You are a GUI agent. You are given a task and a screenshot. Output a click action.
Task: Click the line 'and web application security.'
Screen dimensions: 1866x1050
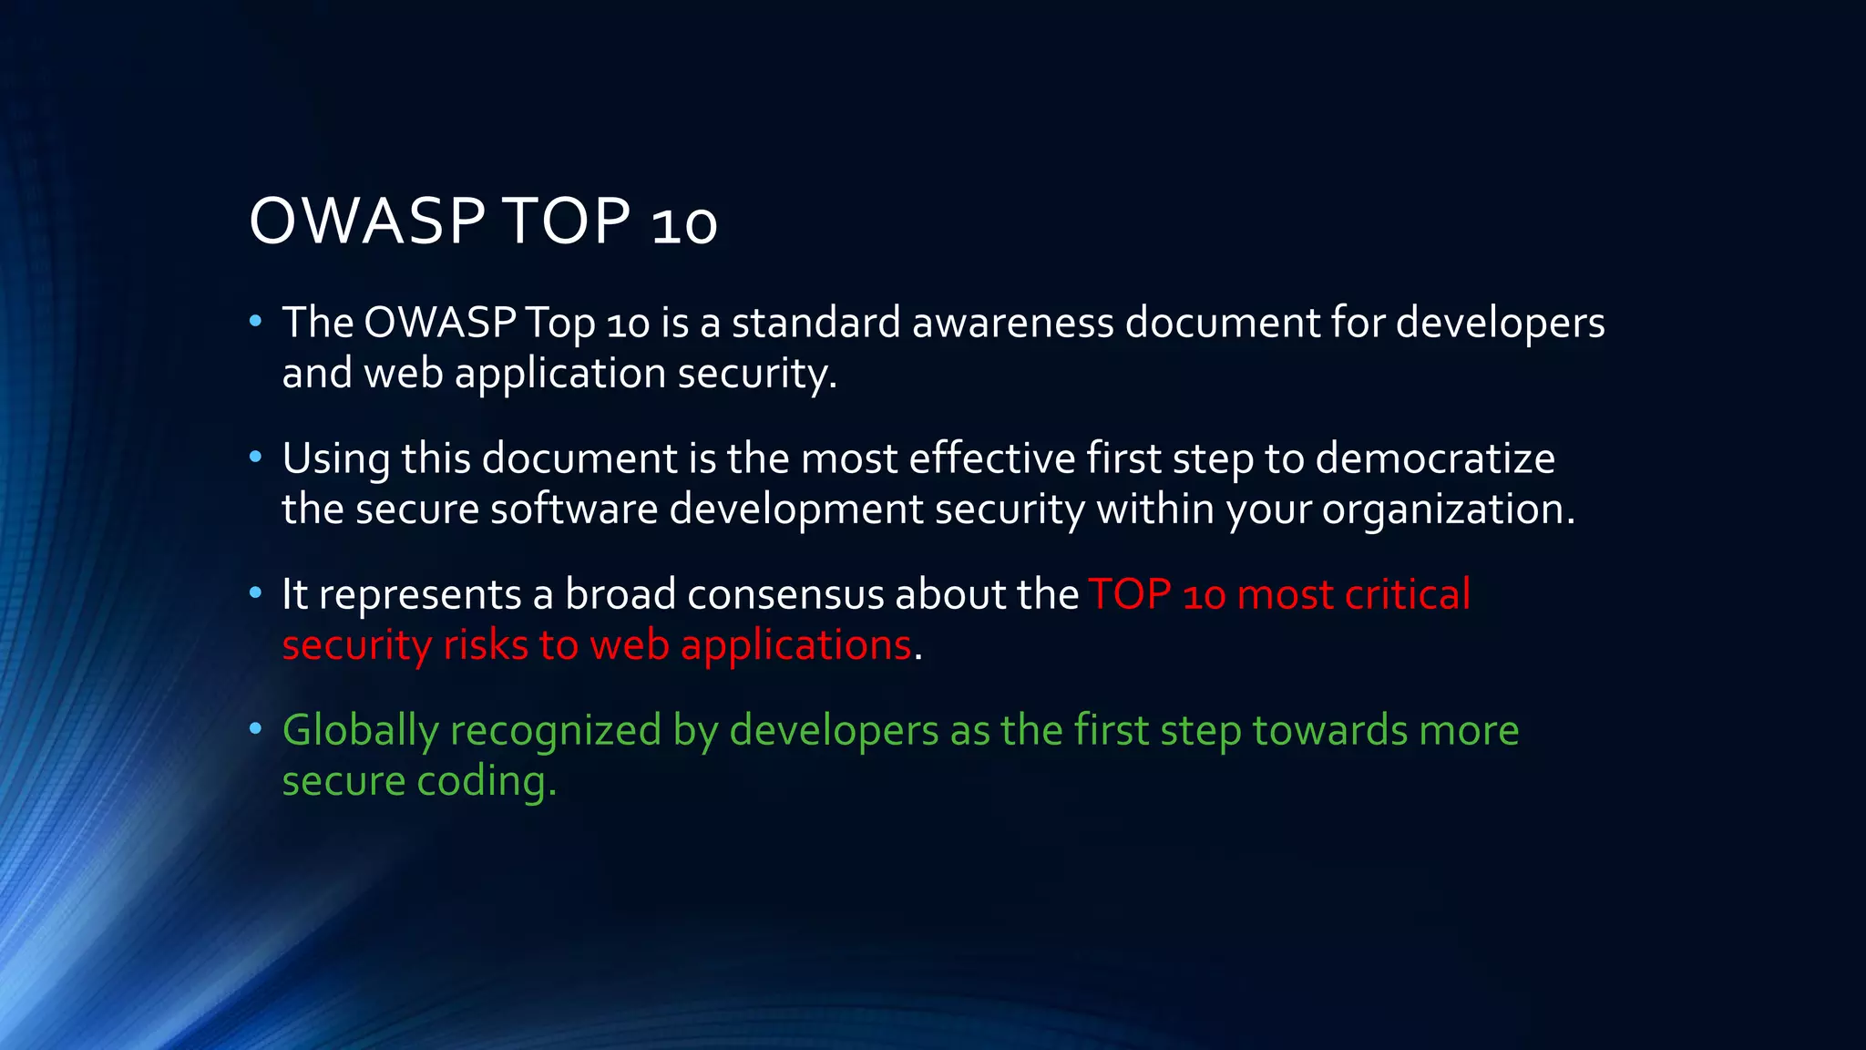click(559, 374)
